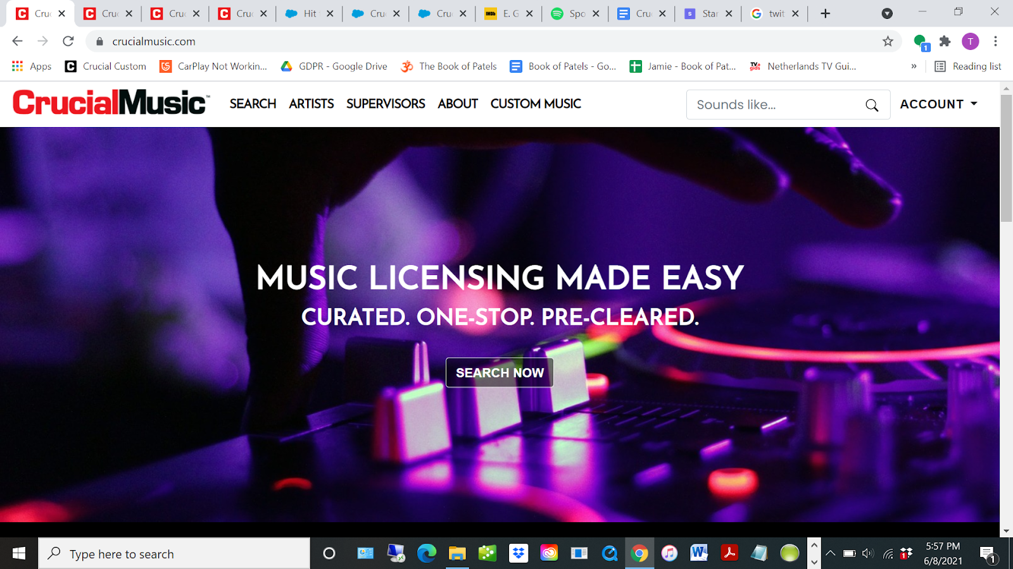Click the address bar URL crucialmusic.com
The width and height of the screenshot is (1013, 569).
click(154, 41)
